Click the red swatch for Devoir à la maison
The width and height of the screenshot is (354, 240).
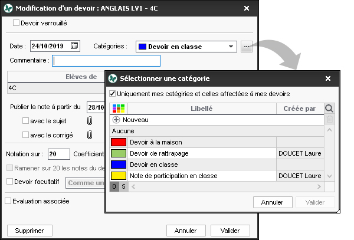(119, 142)
